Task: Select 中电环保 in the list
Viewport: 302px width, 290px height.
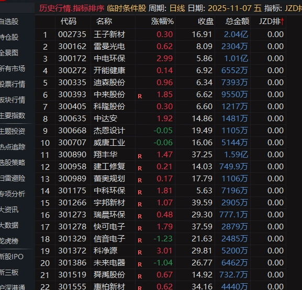Action: 109,59
